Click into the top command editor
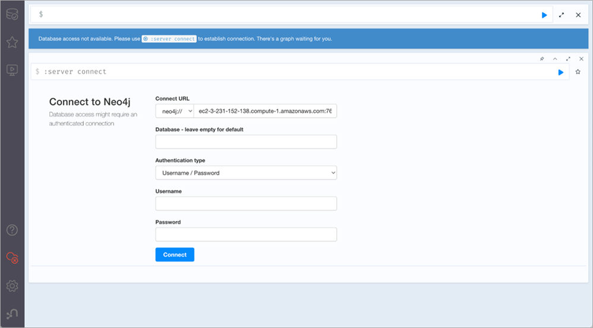The width and height of the screenshot is (593, 328). pos(291,15)
